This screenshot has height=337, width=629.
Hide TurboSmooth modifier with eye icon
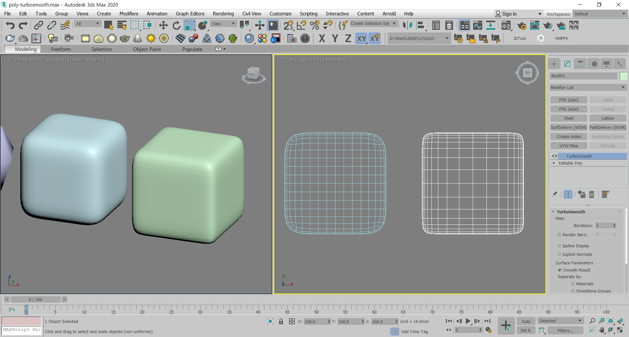(x=555, y=156)
